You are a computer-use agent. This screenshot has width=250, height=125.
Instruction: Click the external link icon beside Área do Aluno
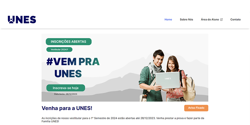pyautogui.click(x=221, y=20)
